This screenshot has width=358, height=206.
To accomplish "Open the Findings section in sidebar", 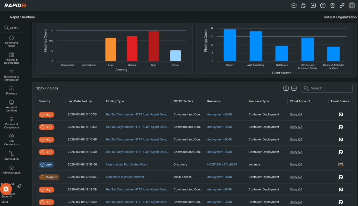I will pyautogui.click(x=11, y=91).
